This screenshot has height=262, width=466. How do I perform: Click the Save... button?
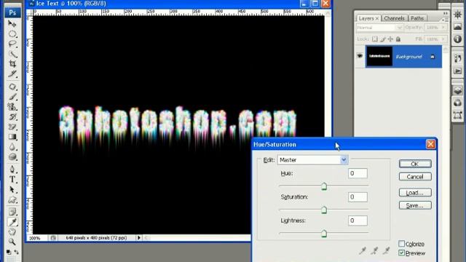pos(415,205)
